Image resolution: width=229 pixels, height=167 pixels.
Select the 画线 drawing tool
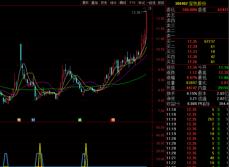tap(123, 3)
